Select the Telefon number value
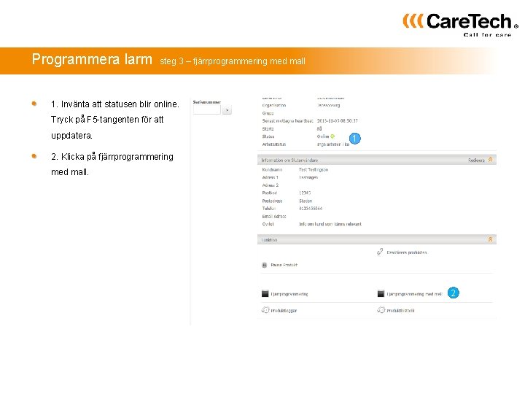Screen dimensions: 525x394 tap(311, 209)
